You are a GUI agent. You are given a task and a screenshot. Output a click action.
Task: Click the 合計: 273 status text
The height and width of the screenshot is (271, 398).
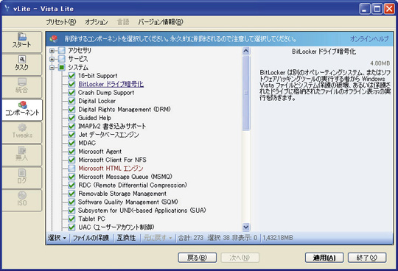pyautogui.click(x=191, y=238)
